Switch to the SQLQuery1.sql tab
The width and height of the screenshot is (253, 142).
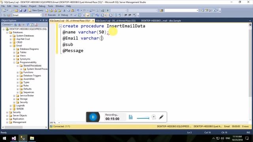[x=116, y=21]
